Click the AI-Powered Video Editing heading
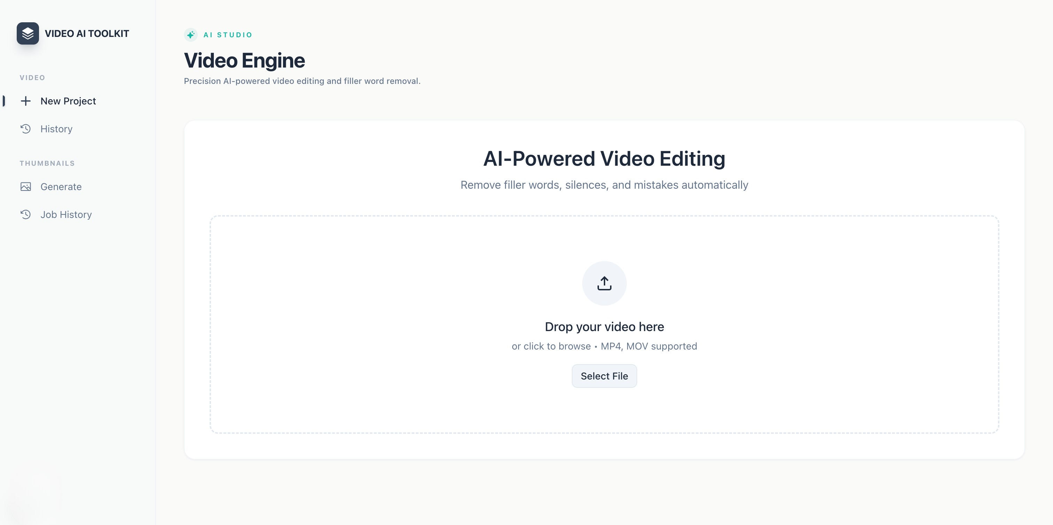 tap(604, 158)
